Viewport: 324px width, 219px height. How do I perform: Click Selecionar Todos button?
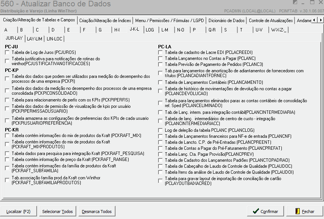(x=58, y=212)
